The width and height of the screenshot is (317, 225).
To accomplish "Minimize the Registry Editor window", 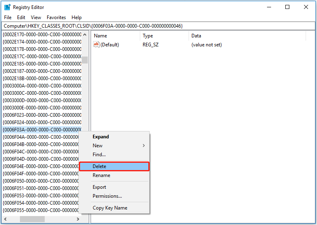I will click(269, 7).
